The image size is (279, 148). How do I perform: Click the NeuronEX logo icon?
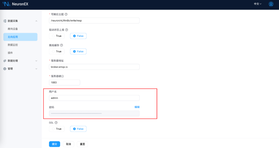pos(6,4)
